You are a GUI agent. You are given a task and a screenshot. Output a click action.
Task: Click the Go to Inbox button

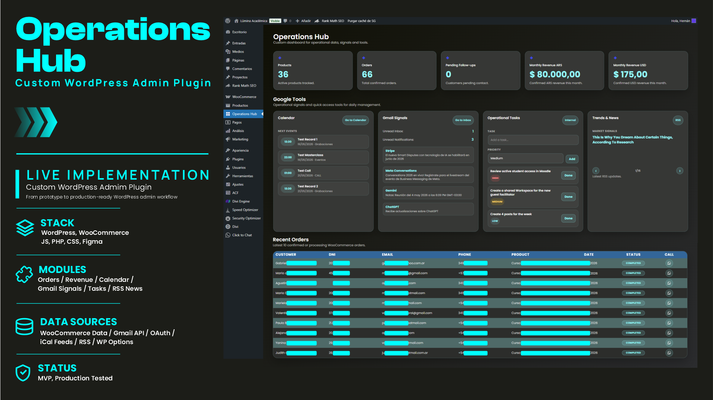[463, 120]
